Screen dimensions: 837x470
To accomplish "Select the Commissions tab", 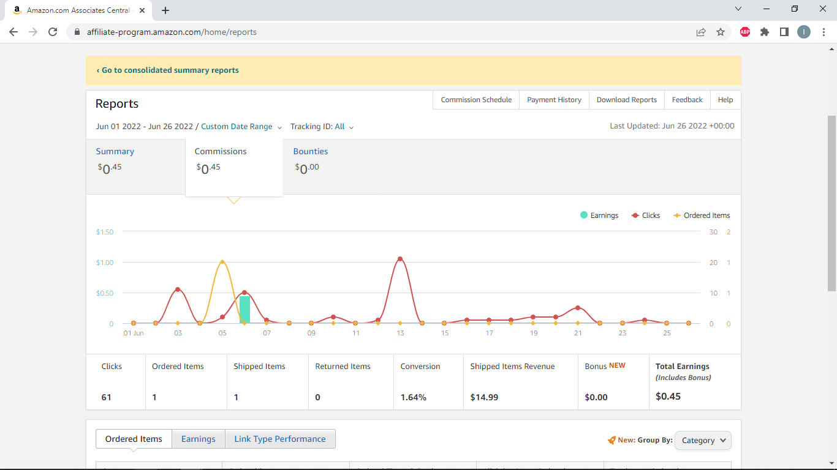I will [234, 166].
